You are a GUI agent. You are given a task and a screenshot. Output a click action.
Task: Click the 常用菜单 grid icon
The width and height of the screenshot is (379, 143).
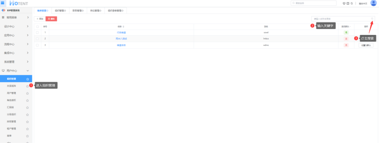click(3, 17)
